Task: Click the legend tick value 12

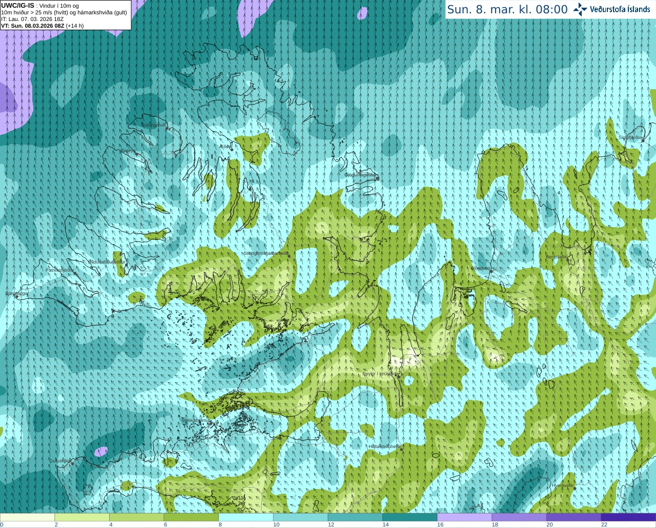Action: [x=331, y=524]
